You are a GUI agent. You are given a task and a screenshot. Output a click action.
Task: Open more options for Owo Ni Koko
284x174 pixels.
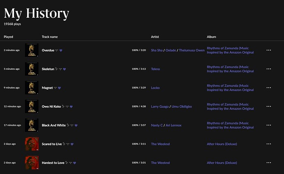[x=269, y=106]
